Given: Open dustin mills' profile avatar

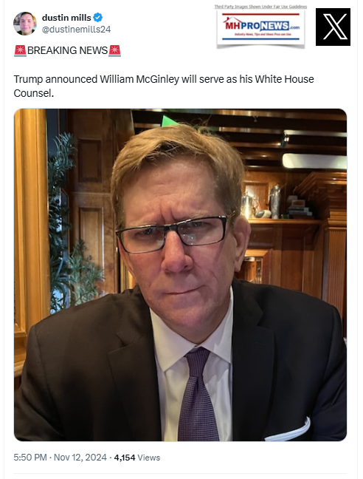Looking at the screenshot, I should coord(25,24).
